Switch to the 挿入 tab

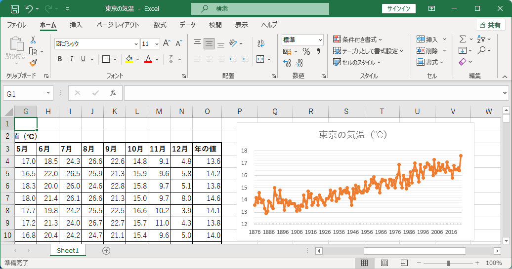point(76,25)
